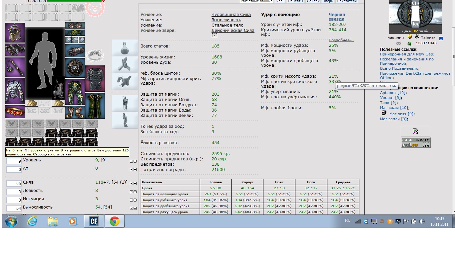Launch Internet Explorer from taskbar
The width and height of the screenshot is (455, 255).
32,221
